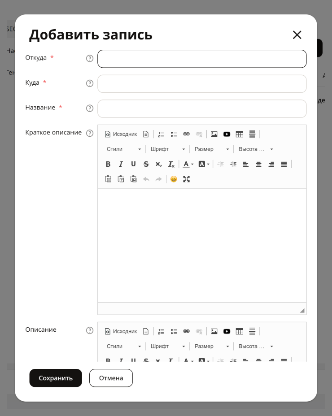The height and width of the screenshot is (416, 332).
Task: Insert a link in Описание editor
Action: [187, 331]
